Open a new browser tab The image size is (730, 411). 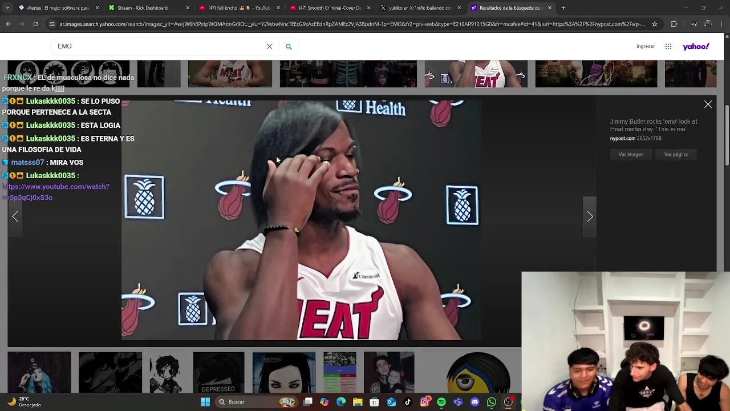click(563, 8)
